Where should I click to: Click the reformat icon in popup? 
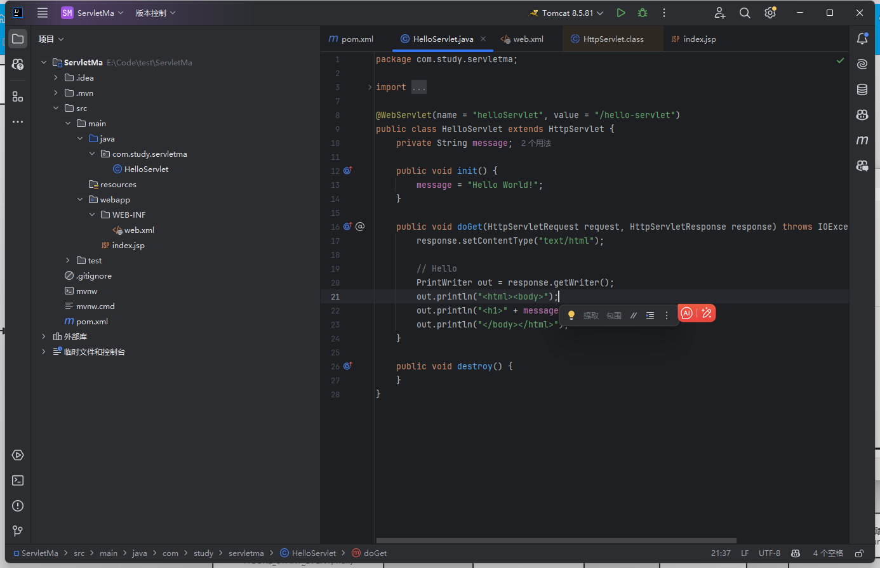tap(650, 315)
